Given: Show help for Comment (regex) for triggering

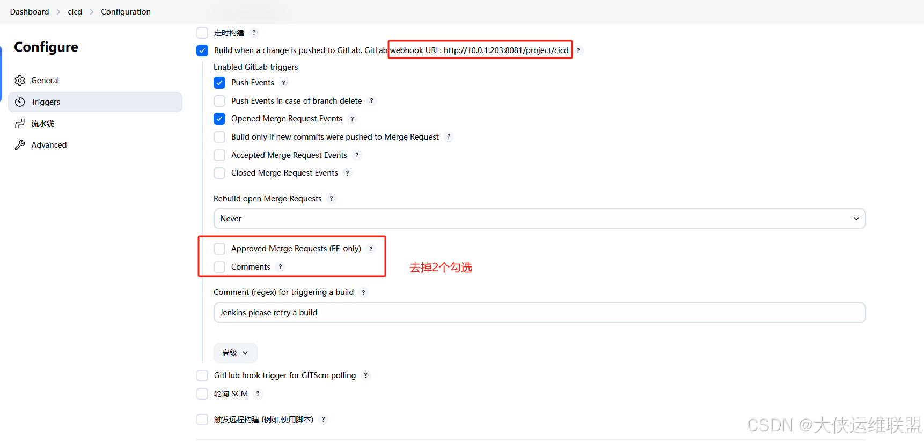Looking at the screenshot, I should pos(363,292).
